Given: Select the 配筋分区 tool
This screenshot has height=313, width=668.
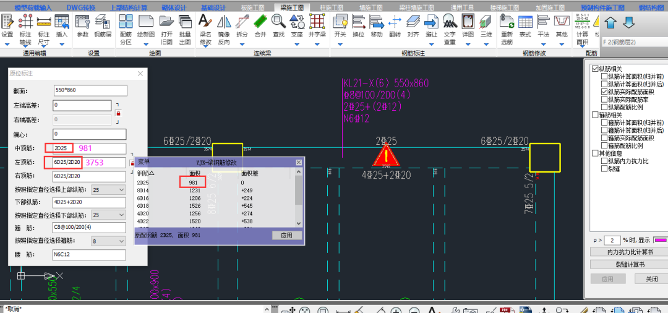Looking at the screenshot, I should [126, 29].
